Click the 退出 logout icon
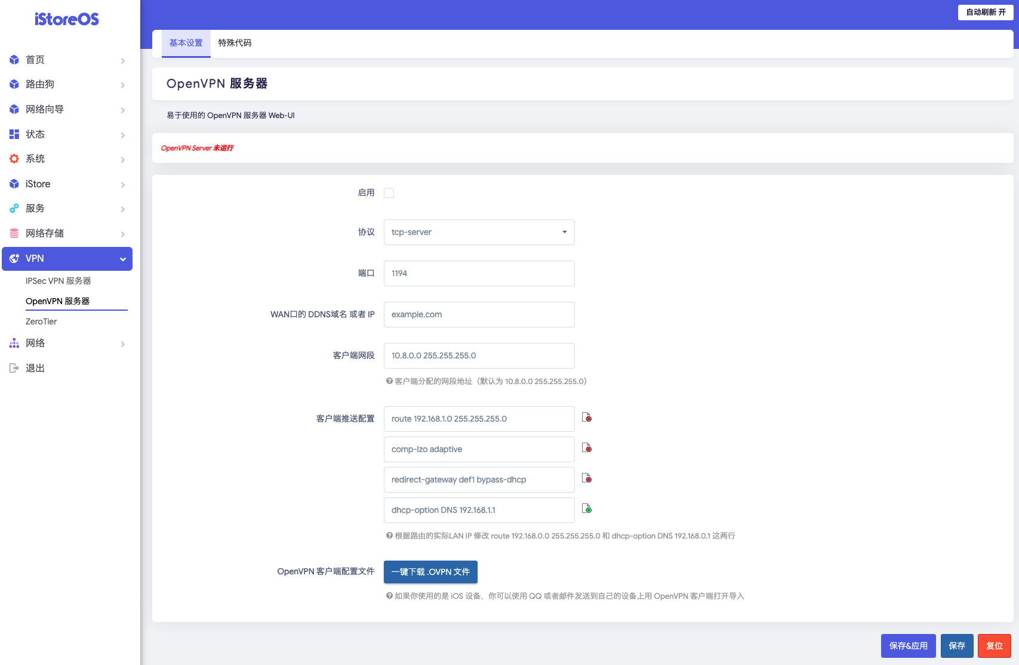This screenshot has width=1019, height=665. point(14,367)
